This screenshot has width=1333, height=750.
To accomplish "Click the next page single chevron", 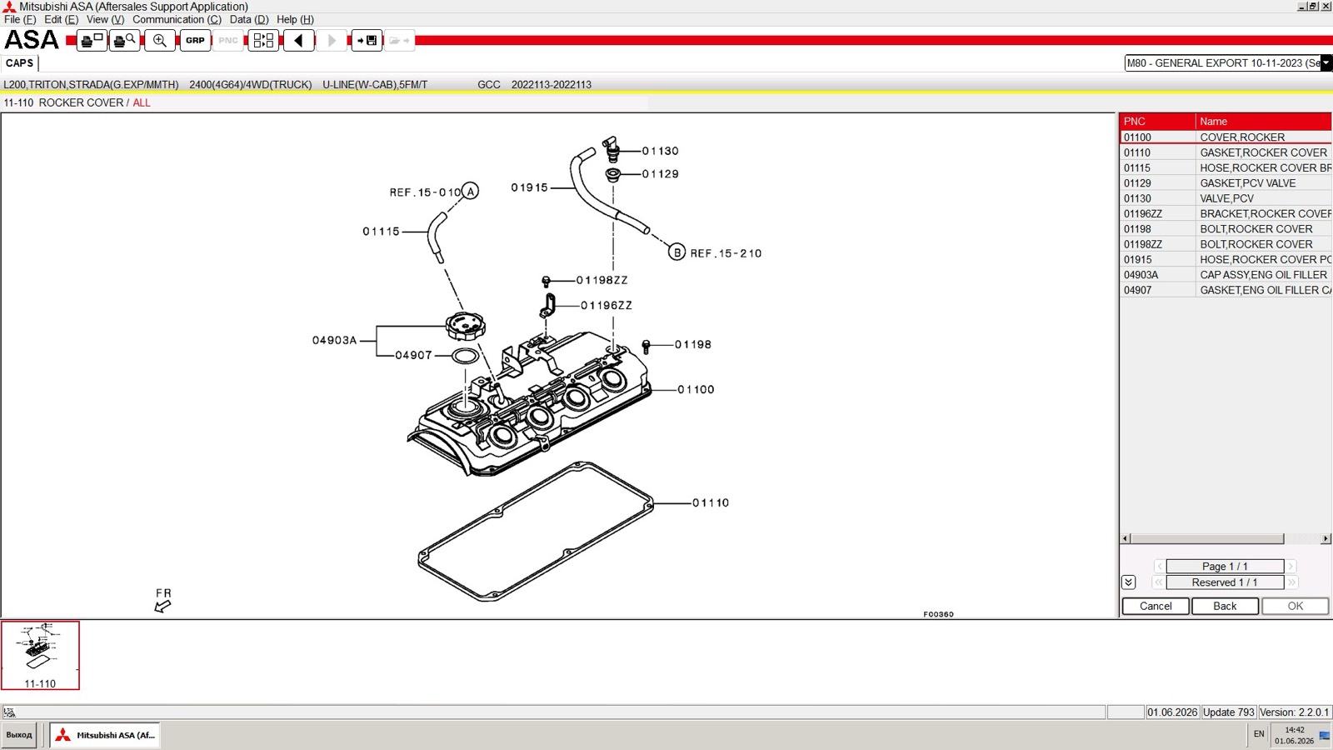I will point(1291,567).
